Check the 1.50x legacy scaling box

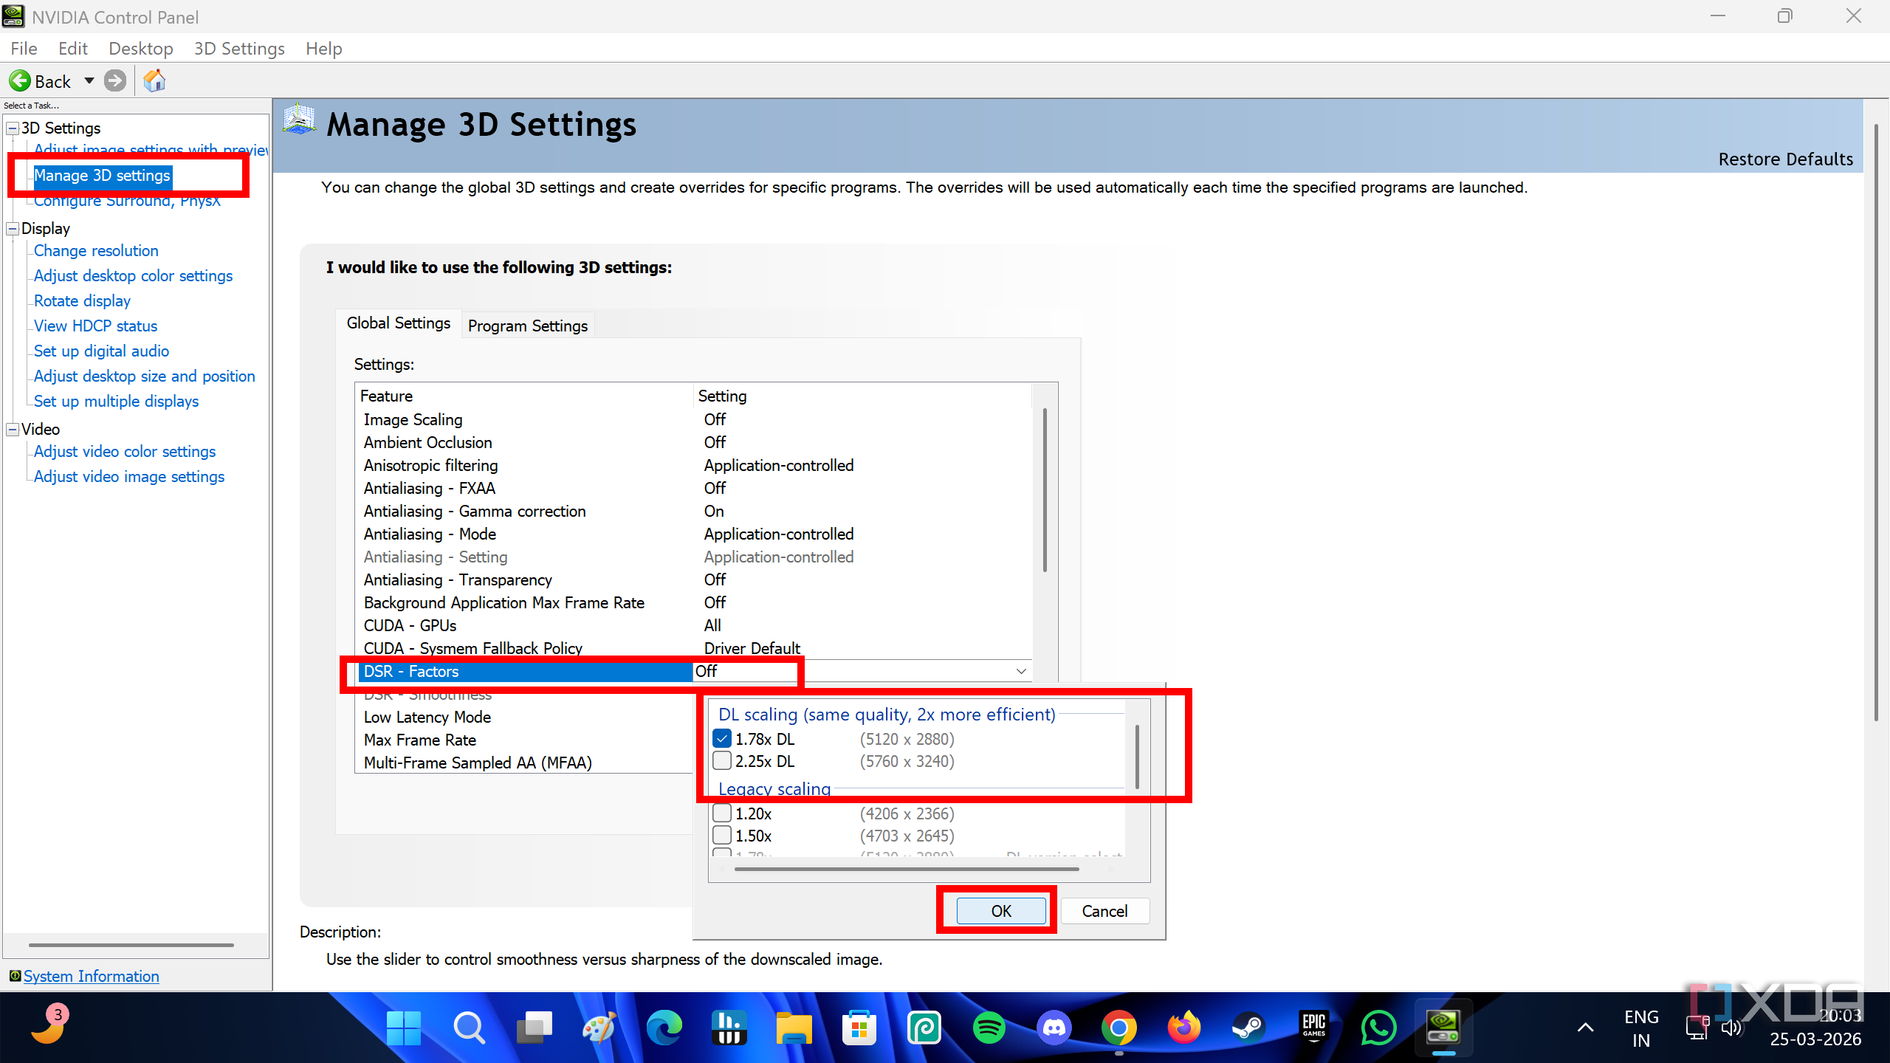click(722, 835)
